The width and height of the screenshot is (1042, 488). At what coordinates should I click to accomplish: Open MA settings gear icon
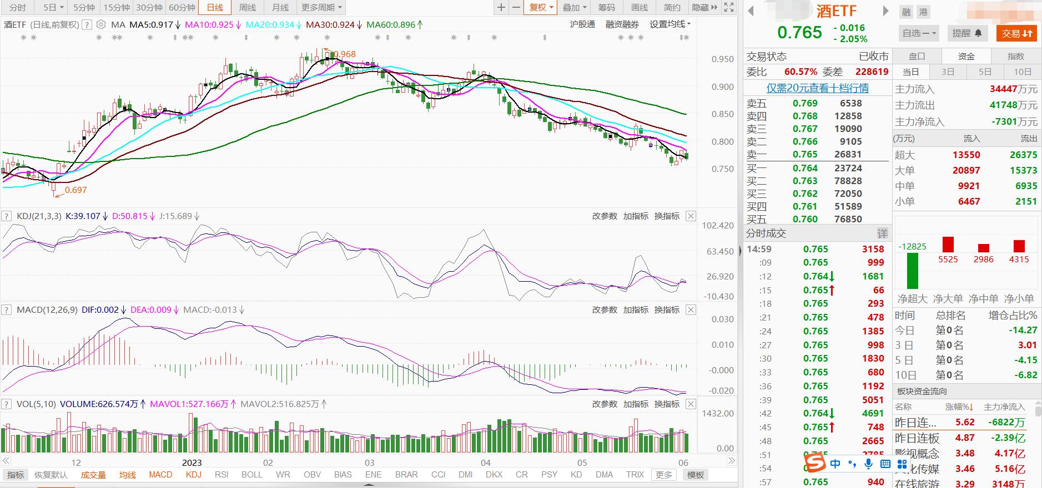pyautogui.click(x=100, y=24)
